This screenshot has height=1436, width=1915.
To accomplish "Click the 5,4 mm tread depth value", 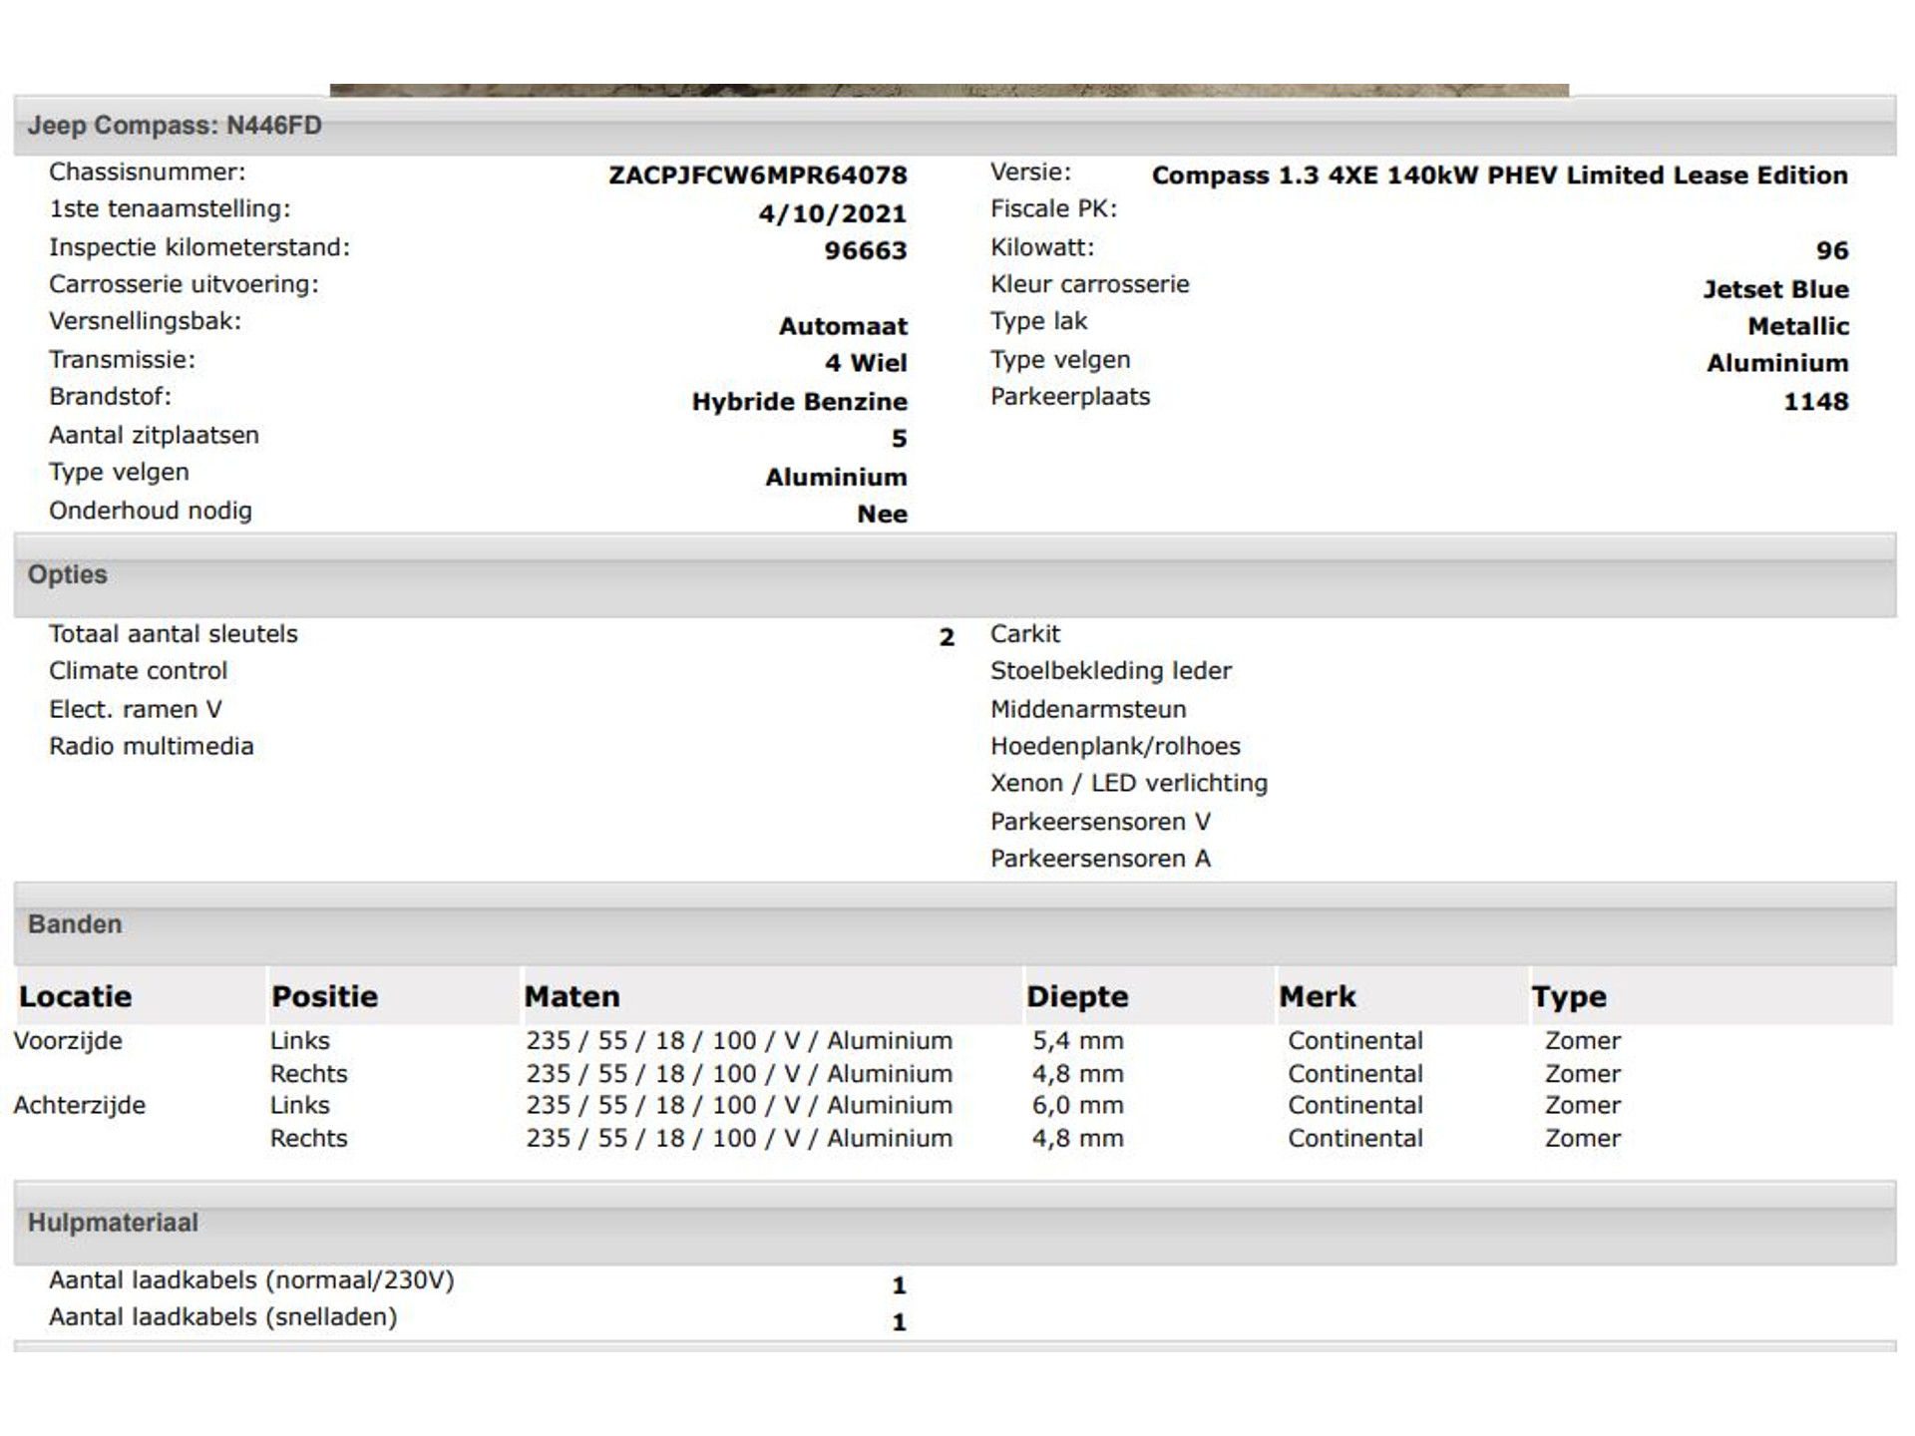I will coord(1077,1041).
